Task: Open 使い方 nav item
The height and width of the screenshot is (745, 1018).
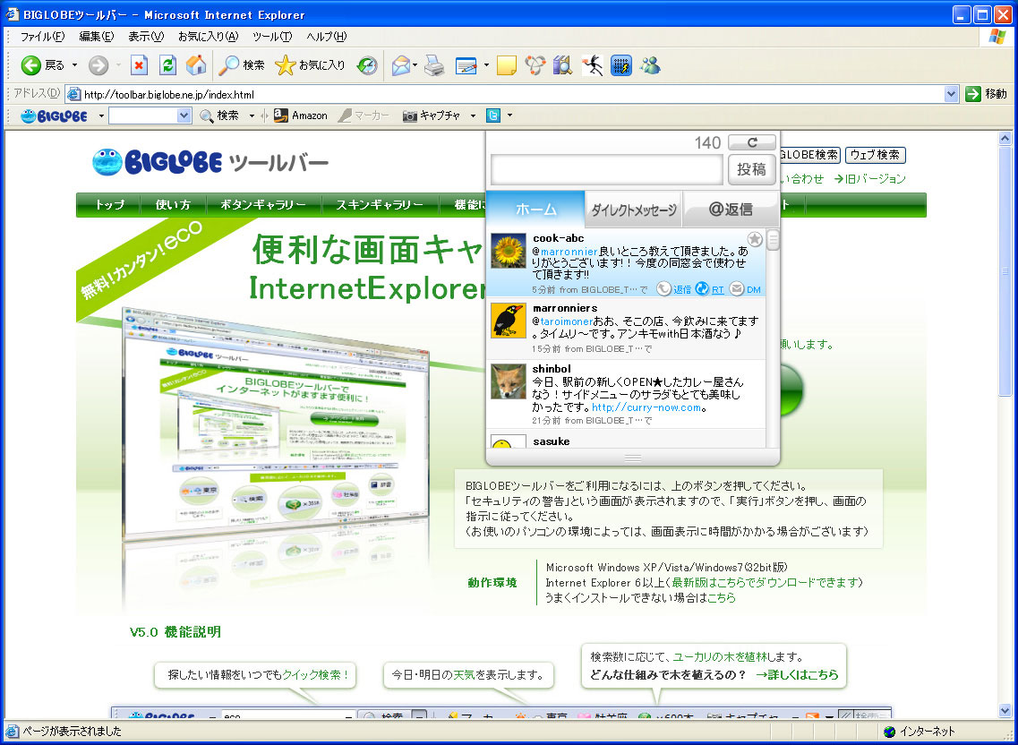Action: pyautogui.click(x=174, y=204)
